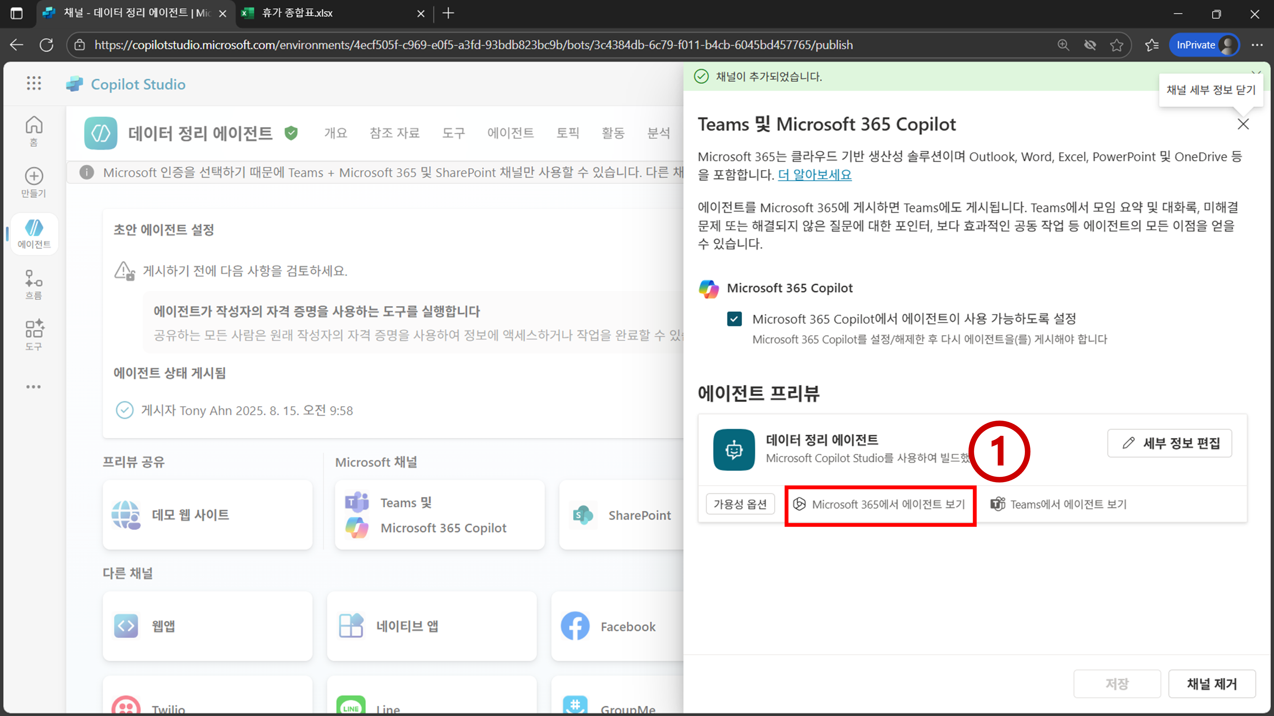Open 도구 (Tools) sidebar icon

coord(34,334)
